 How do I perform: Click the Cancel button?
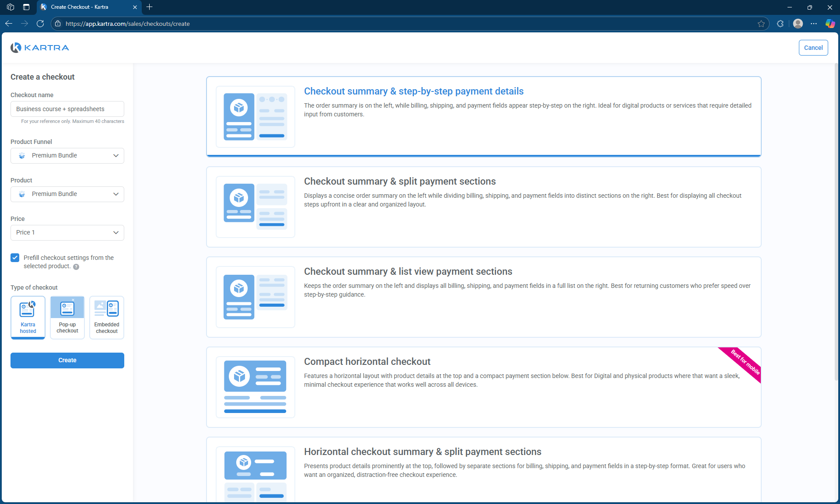813,48
